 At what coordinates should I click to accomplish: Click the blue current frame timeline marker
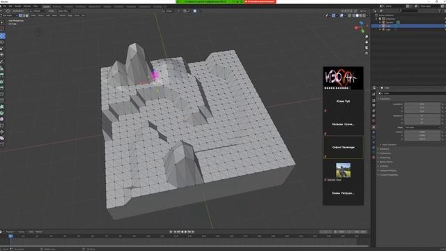click(x=10, y=236)
